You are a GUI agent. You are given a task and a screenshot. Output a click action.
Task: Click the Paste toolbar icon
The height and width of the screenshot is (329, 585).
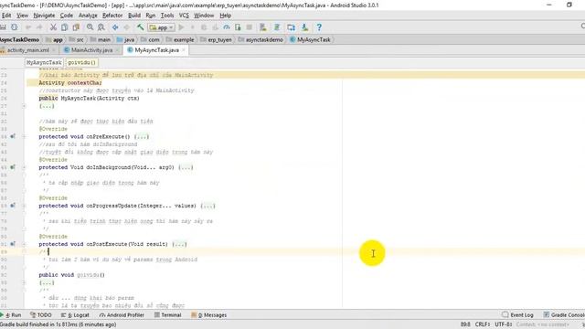[76, 27]
